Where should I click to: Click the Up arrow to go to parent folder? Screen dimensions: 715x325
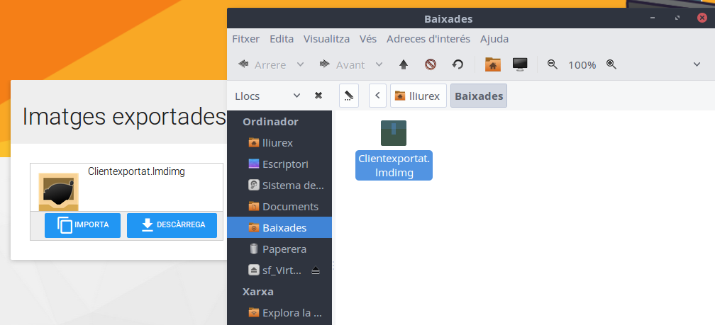[x=404, y=64]
